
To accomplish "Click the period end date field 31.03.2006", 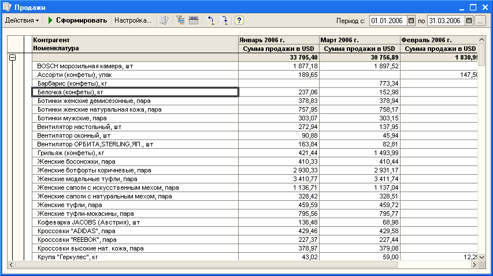I will (446, 21).
